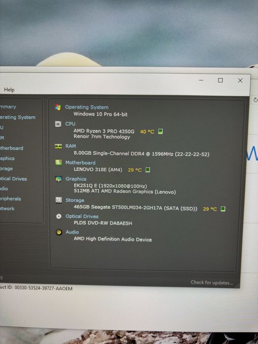Click Check for updates link

pos(211,283)
